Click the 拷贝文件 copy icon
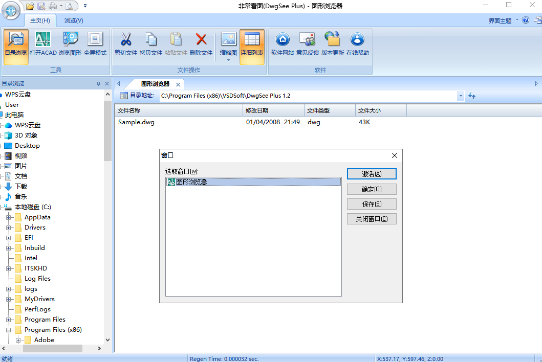The width and height of the screenshot is (542, 362). coord(150,44)
